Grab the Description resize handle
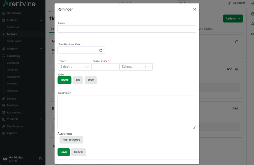 (194, 127)
